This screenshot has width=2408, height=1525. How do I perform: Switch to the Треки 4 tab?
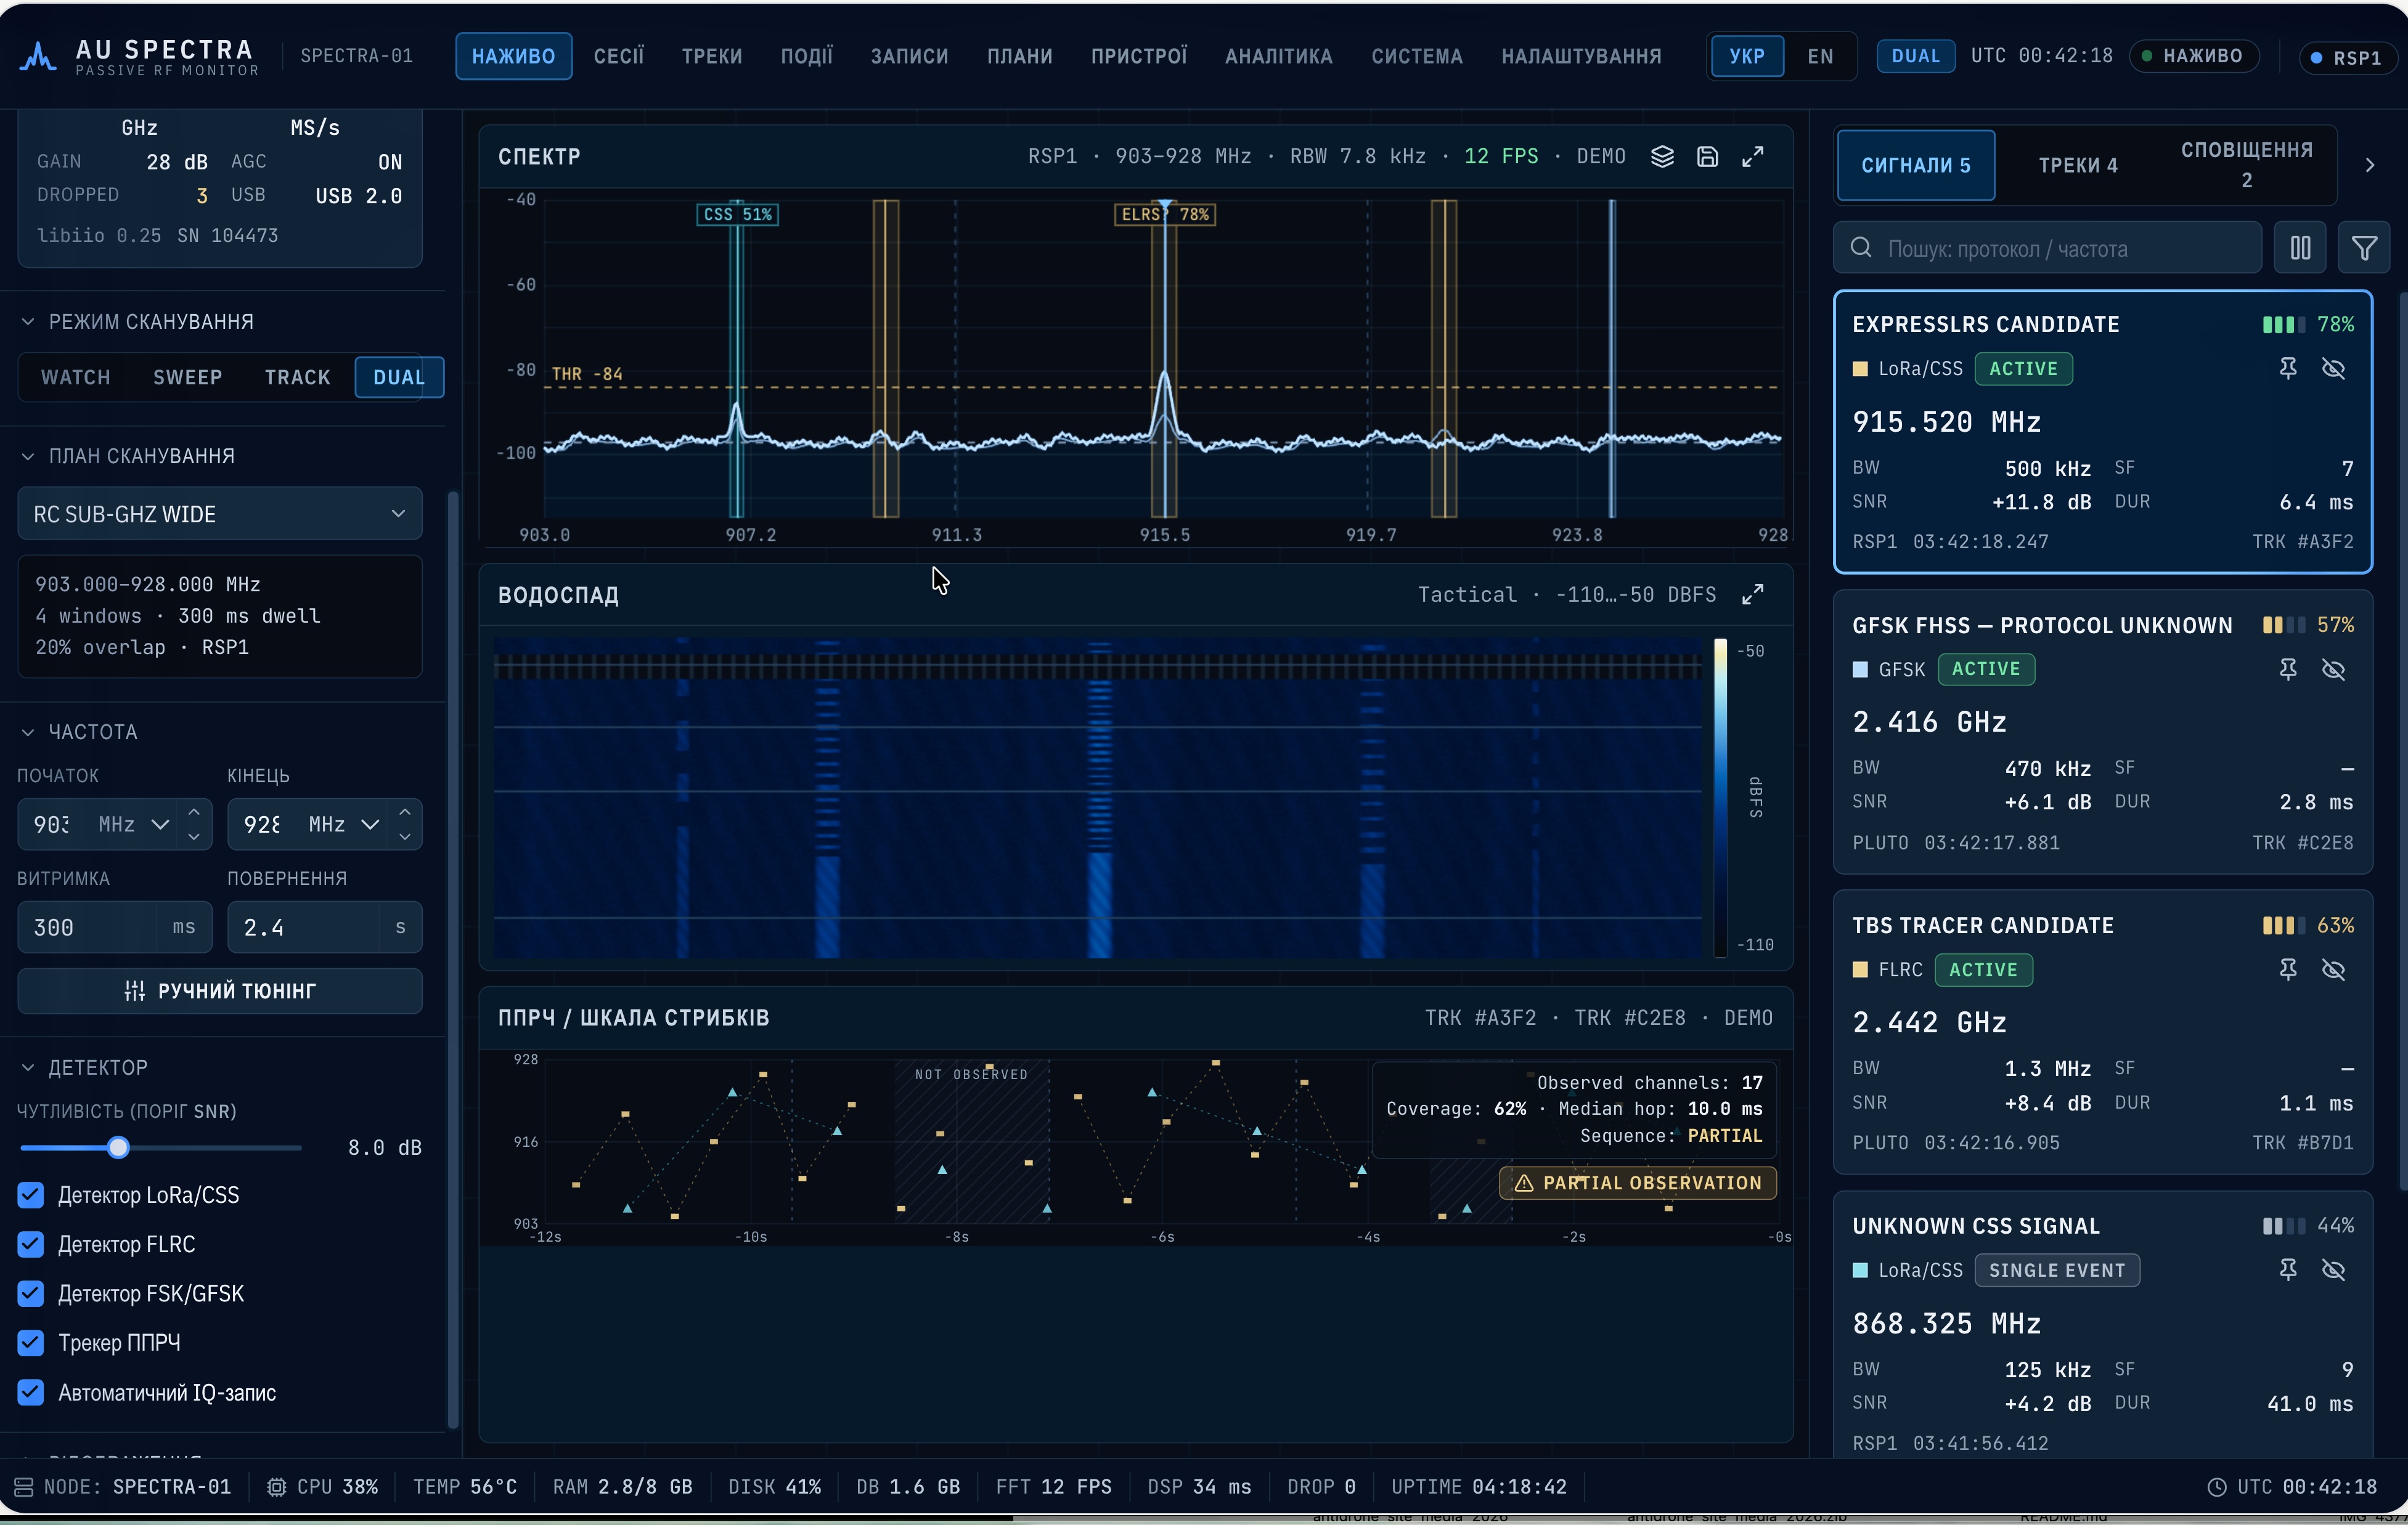pyautogui.click(x=2079, y=166)
